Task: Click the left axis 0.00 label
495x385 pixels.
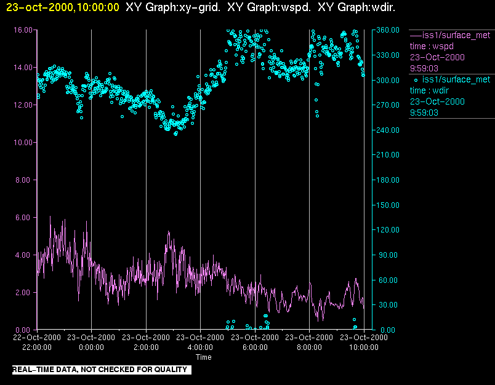Action: click(x=24, y=330)
